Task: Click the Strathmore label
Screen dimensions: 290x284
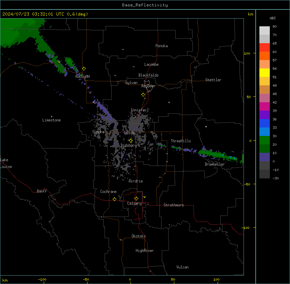Action: pos(174,205)
